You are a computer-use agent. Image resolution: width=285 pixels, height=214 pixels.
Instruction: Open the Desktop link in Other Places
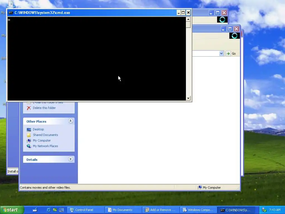tap(38, 129)
